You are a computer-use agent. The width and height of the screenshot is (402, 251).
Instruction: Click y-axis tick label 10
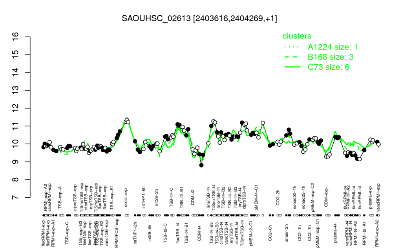point(16,144)
